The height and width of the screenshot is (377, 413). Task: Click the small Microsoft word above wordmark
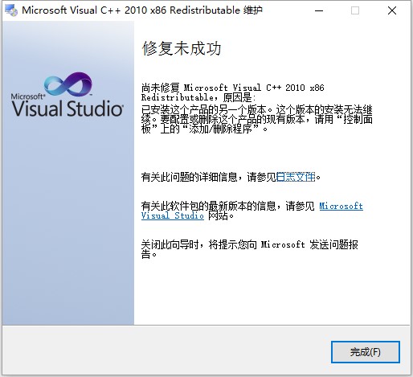point(27,96)
